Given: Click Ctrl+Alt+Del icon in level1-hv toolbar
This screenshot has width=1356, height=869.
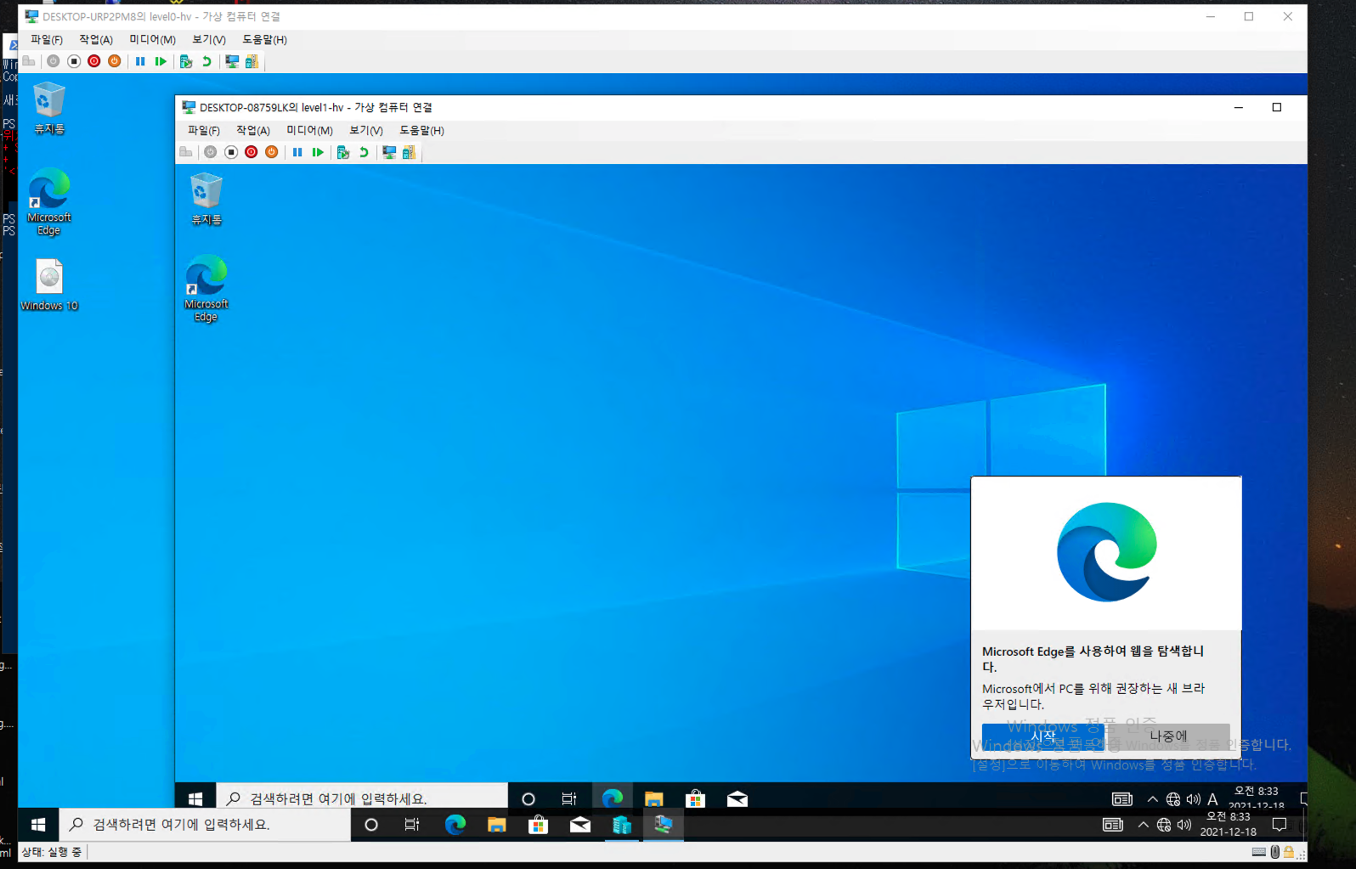Looking at the screenshot, I should point(186,152).
